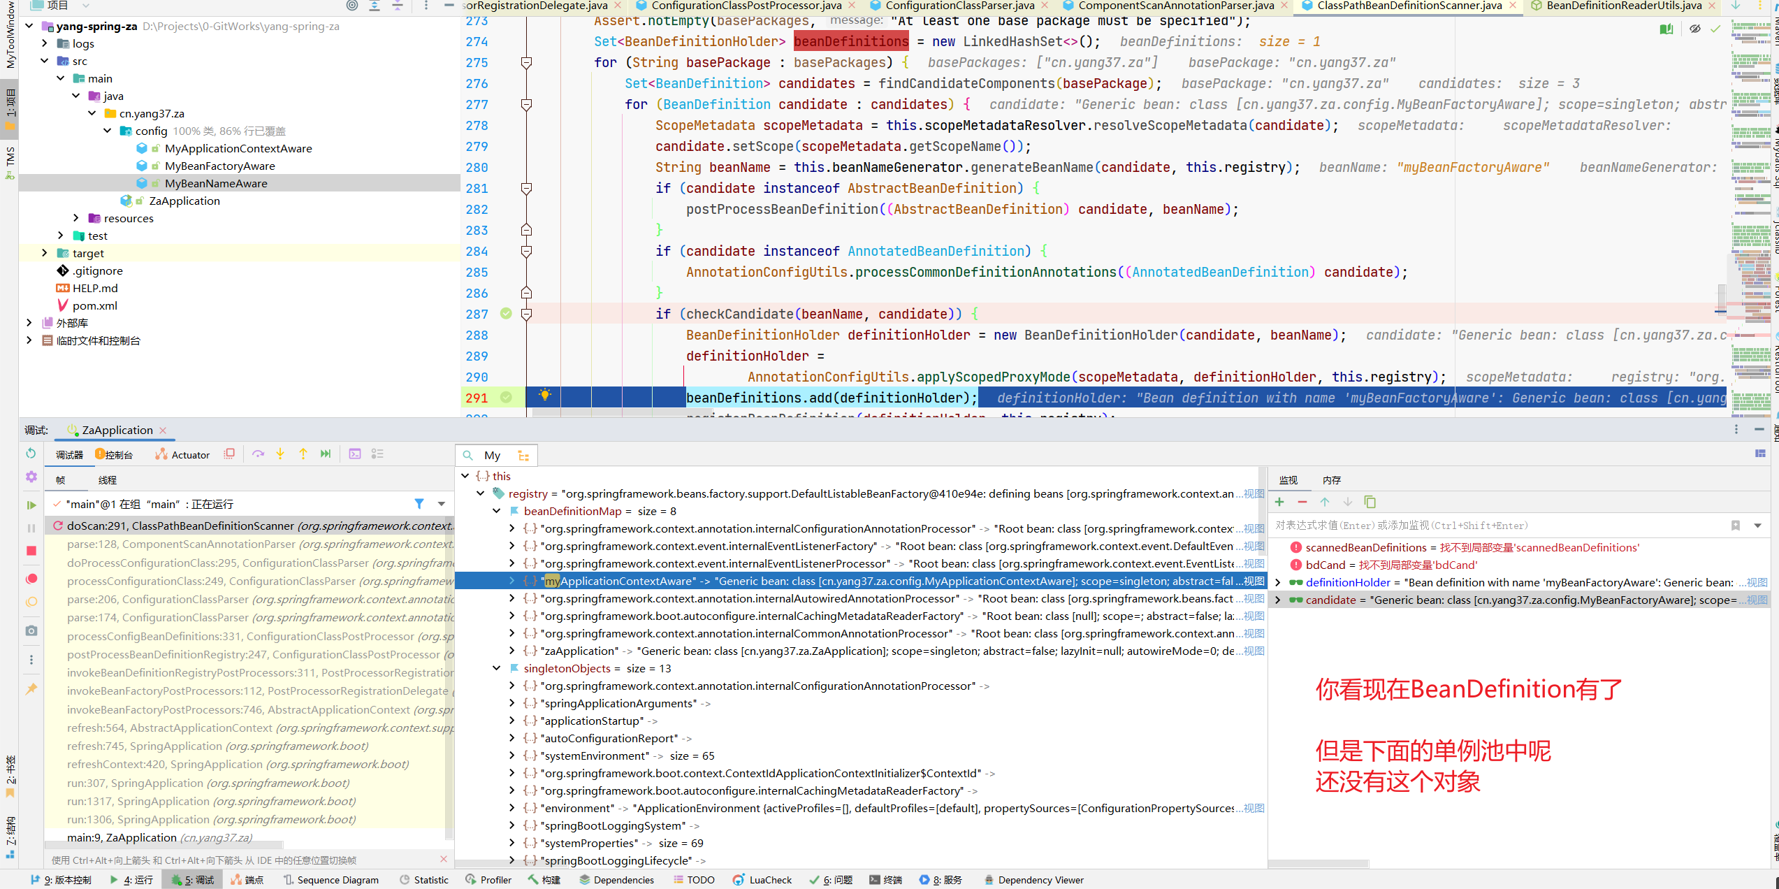This screenshot has height=889, width=1779.
Task: Open evaluate expression dialog
Action: click(x=355, y=454)
